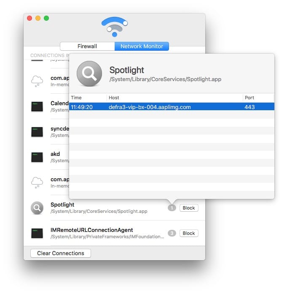Block IMRemoteURLConnectionAgent connection

189,233
